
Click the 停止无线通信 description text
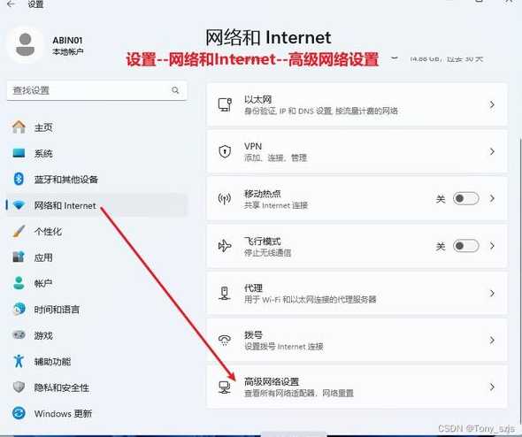click(x=267, y=253)
